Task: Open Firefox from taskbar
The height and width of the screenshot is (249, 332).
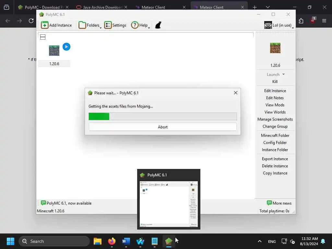Action: click(112, 241)
